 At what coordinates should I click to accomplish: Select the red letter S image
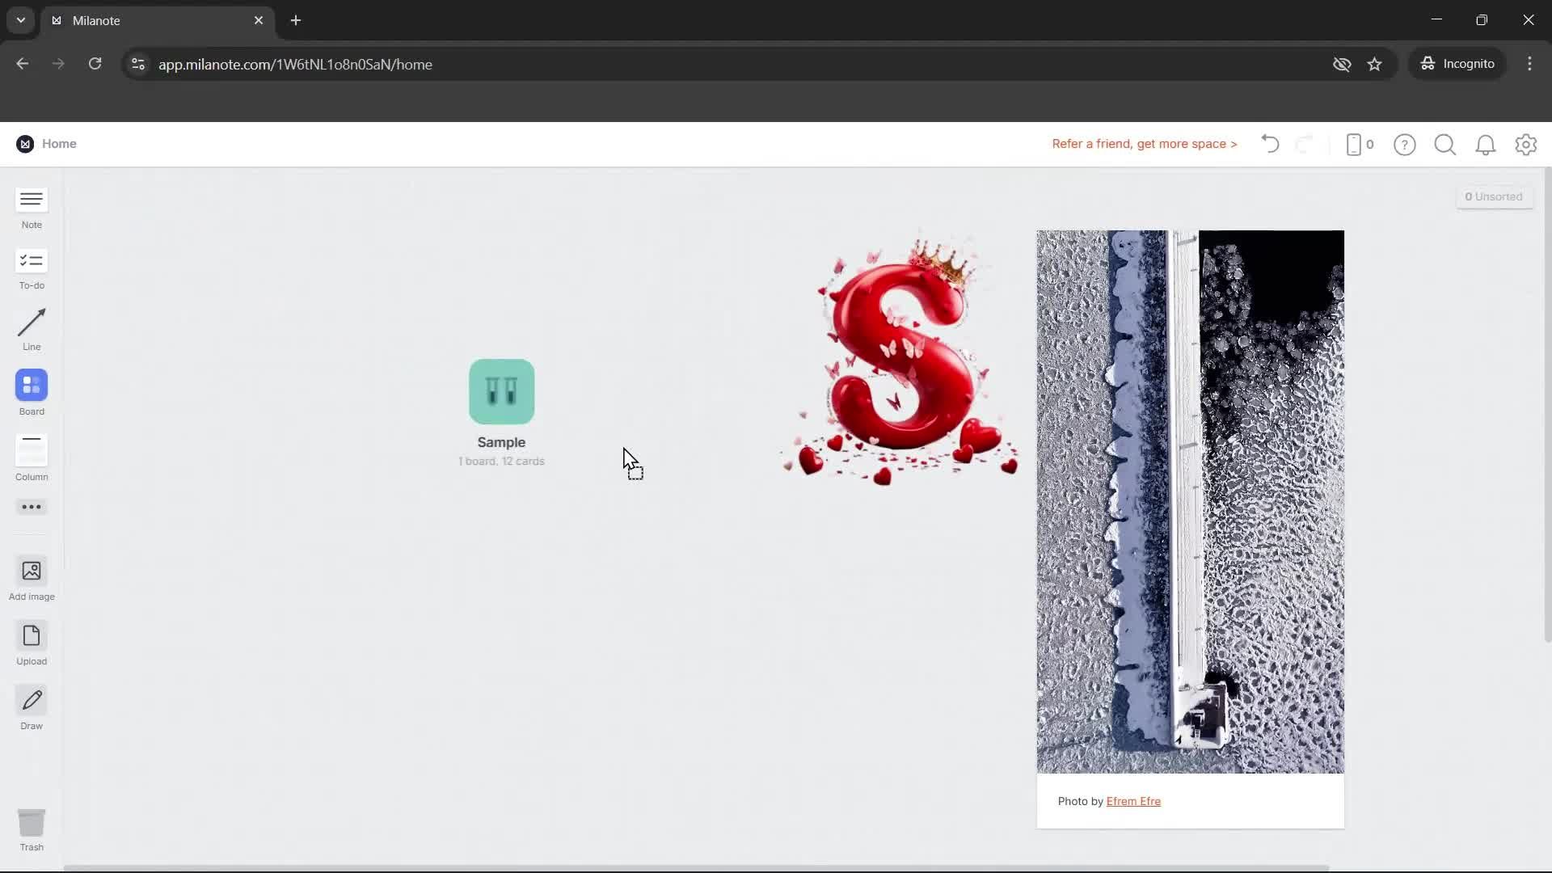tap(899, 360)
